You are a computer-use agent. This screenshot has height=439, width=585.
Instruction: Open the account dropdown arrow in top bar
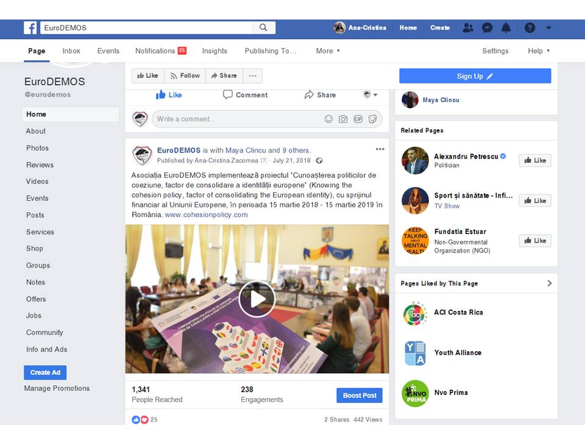[548, 27]
